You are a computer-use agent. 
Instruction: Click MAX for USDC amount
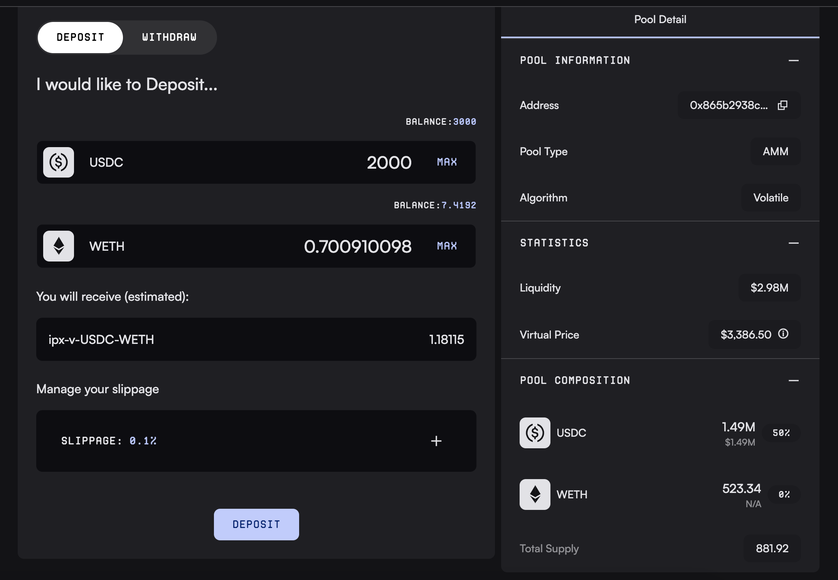coord(447,162)
